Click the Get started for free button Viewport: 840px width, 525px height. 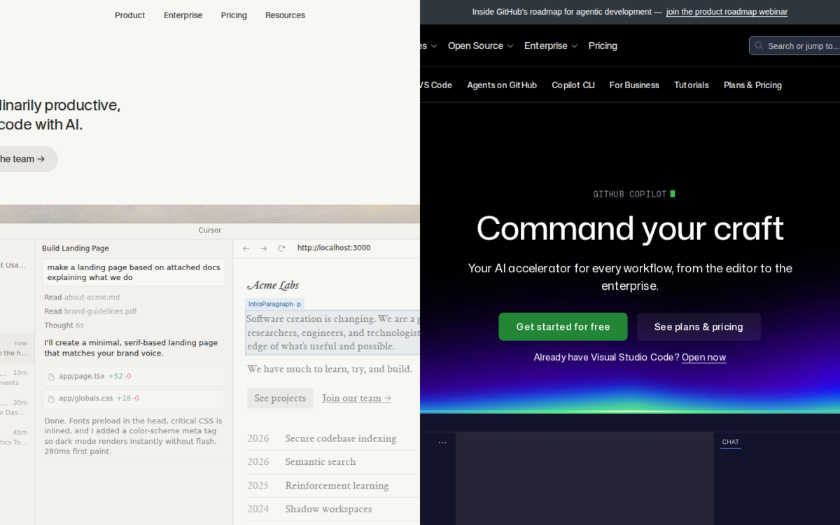point(563,327)
